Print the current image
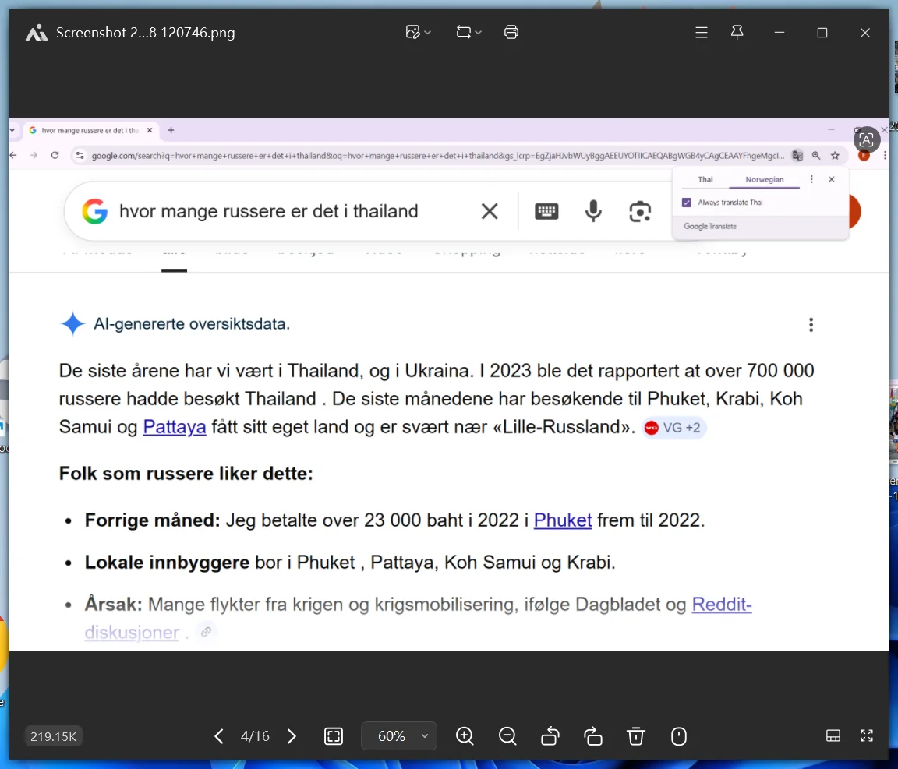The image size is (898, 769). (511, 32)
